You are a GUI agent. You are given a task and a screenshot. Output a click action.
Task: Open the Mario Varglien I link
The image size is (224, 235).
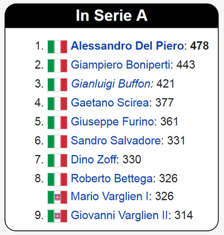[110, 196]
